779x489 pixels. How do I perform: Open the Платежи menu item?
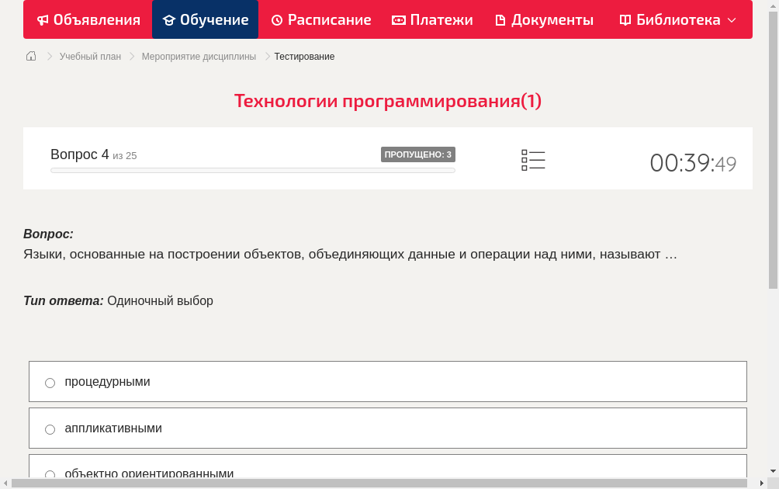pos(432,19)
